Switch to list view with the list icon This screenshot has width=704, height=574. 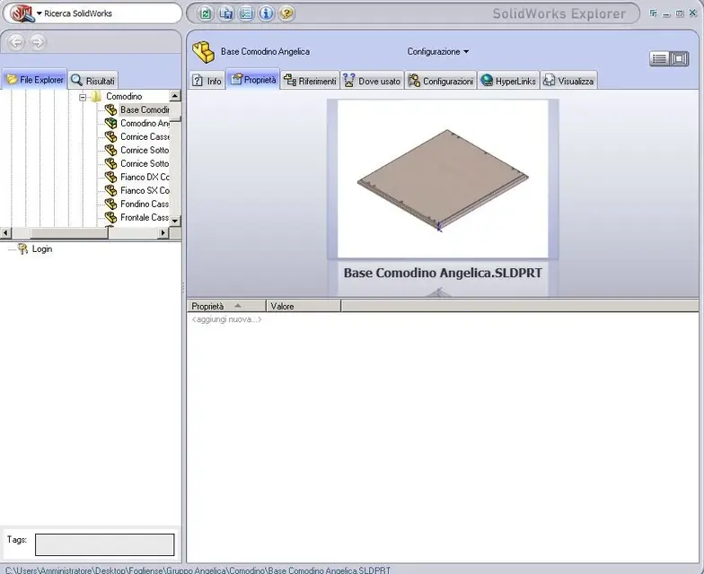(x=659, y=59)
